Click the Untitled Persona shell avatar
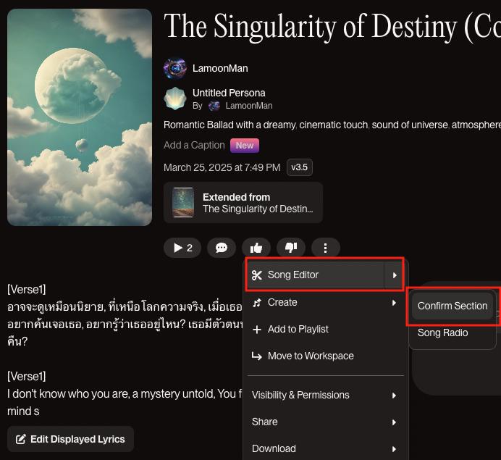Viewport: 501px width, 460px height. 175,99
